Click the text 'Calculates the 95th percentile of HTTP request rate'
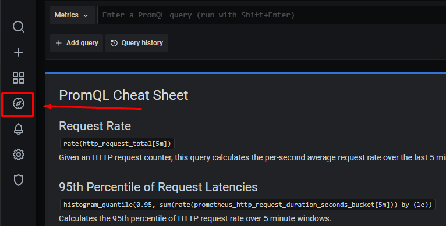This screenshot has height=226, width=446. 195,218
